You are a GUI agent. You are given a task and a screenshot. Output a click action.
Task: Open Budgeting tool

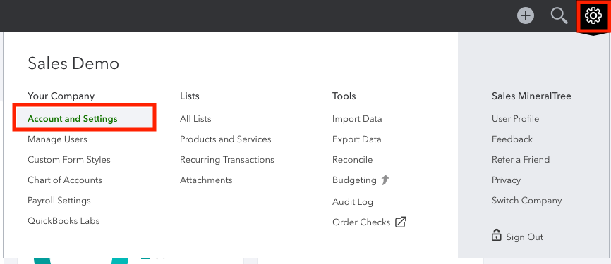coord(354,180)
